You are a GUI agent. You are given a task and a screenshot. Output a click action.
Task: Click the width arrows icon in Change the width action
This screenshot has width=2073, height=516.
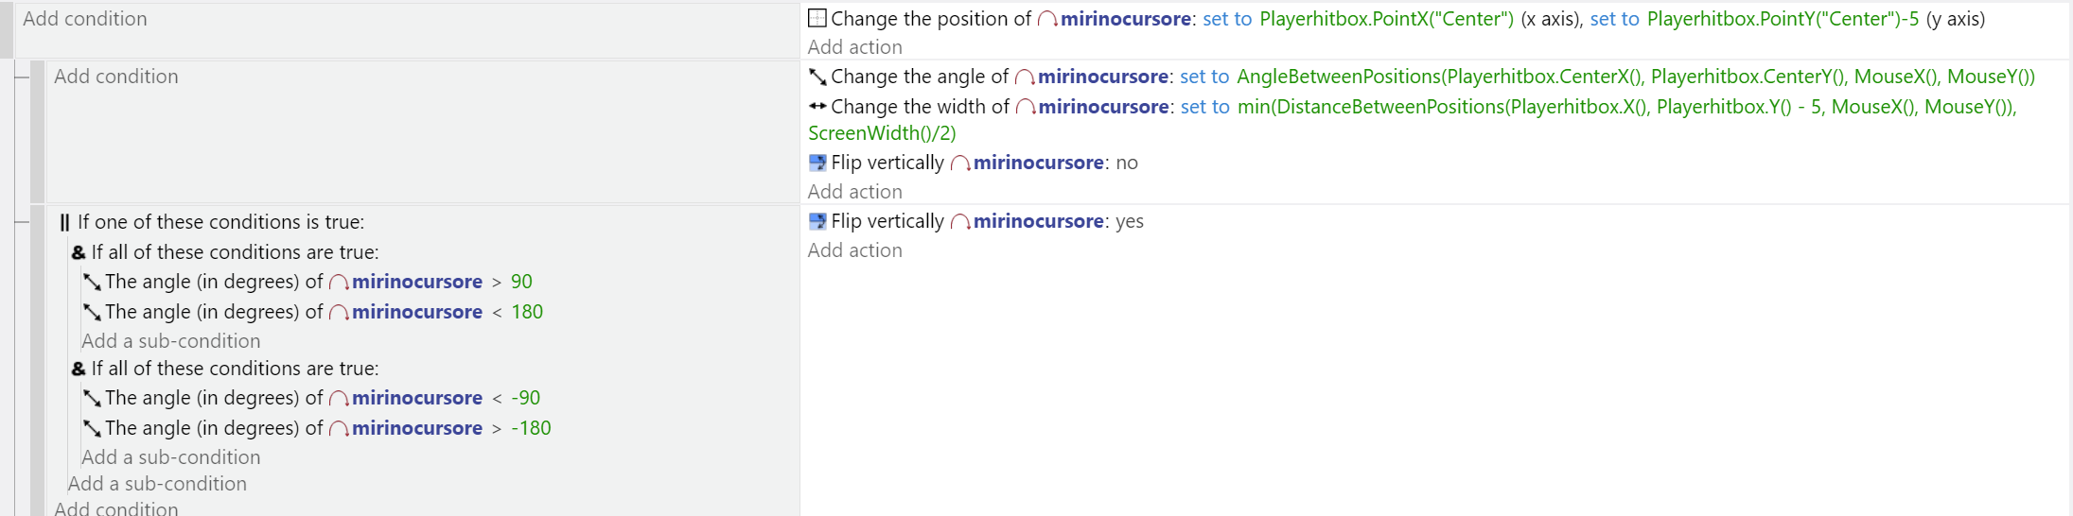pos(817,106)
